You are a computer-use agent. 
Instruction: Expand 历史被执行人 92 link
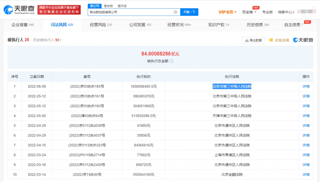click(47, 40)
